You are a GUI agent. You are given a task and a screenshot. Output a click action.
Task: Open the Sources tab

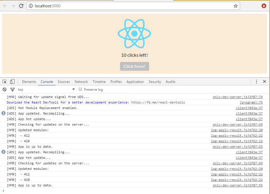[x=64, y=82]
